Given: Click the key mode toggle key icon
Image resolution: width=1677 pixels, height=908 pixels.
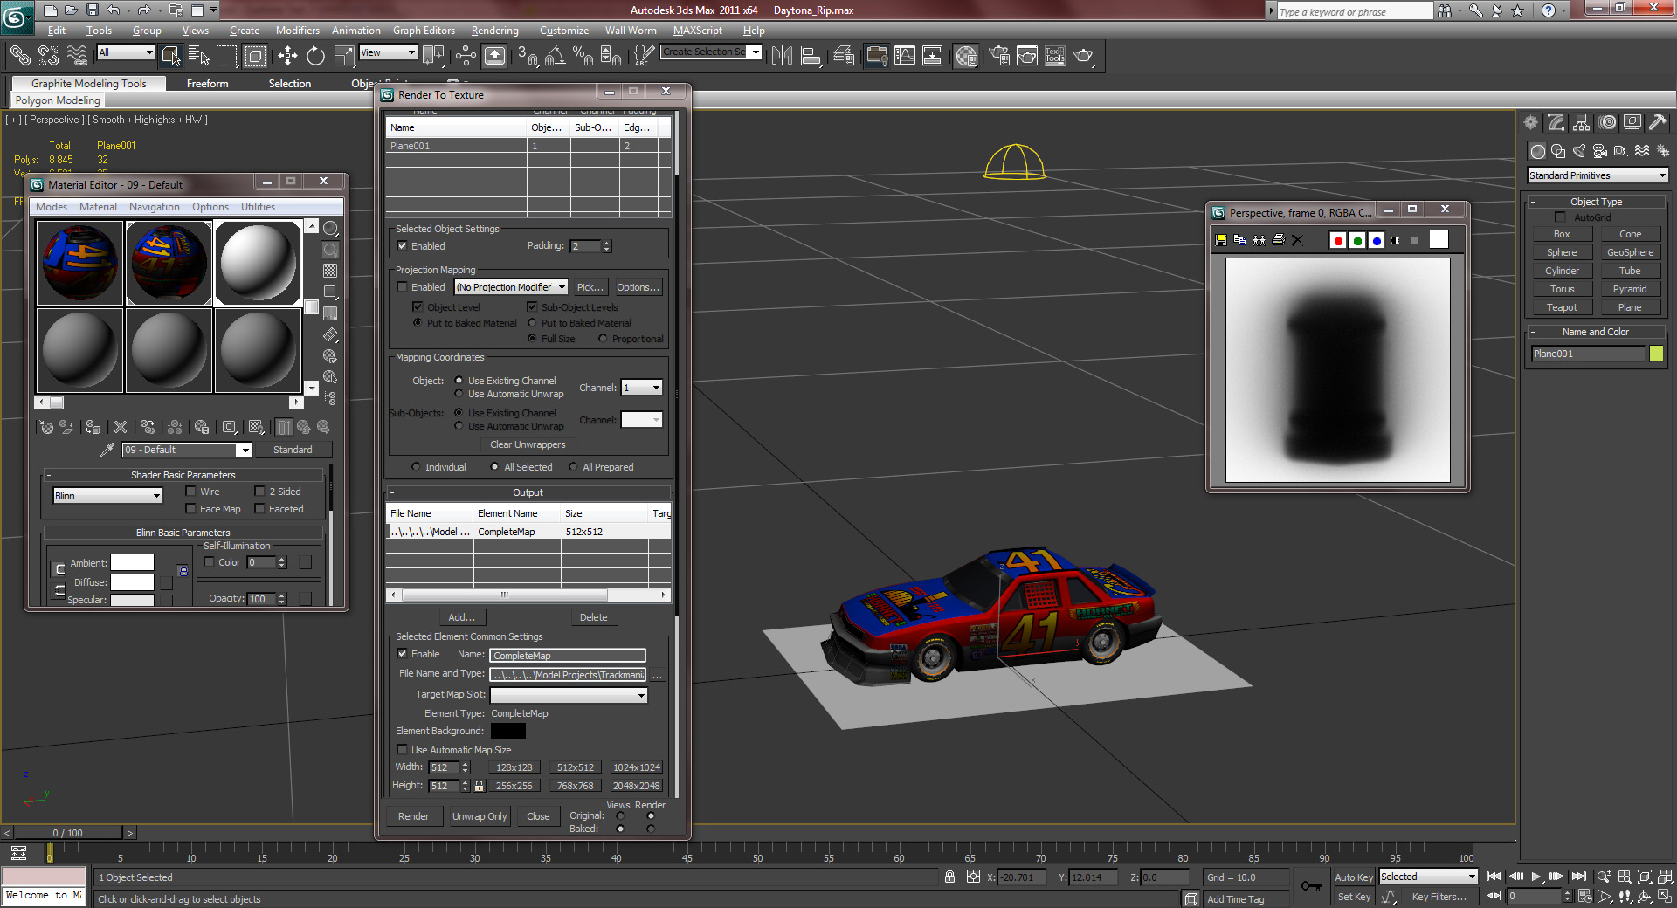Looking at the screenshot, I should 1311,886.
